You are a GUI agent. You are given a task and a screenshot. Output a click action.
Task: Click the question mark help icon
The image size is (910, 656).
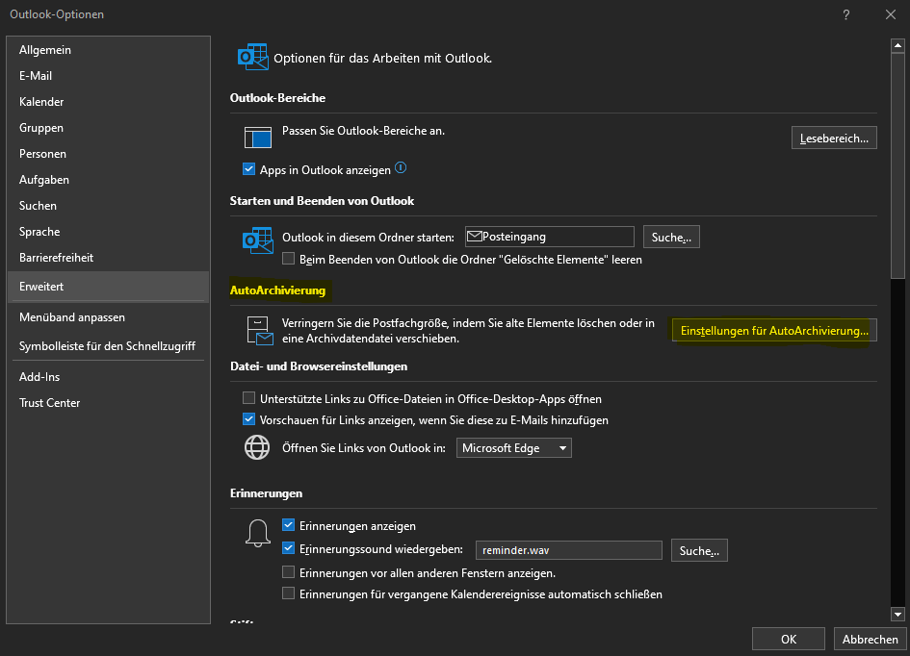tap(845, 14)
